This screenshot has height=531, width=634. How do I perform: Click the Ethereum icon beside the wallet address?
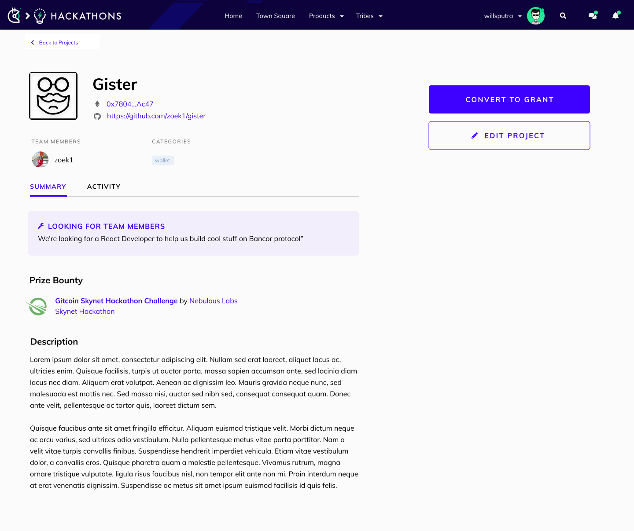pyautogui.click(x=97, y=104)
